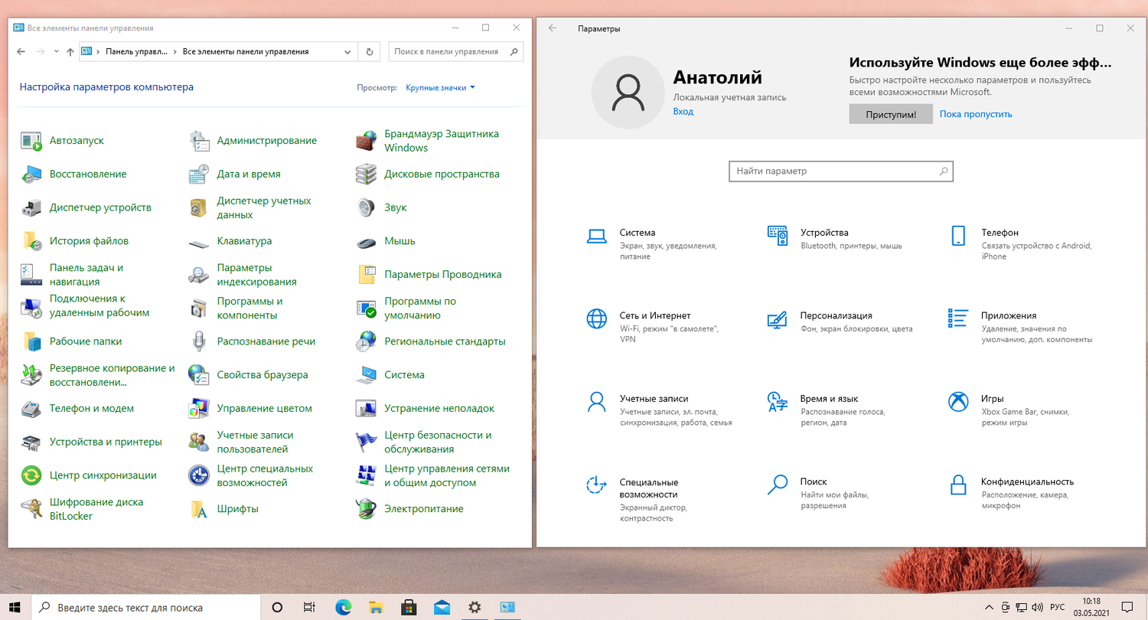Image resolution: width=1148 pixels, height=620 pixels.
Task: Open Центр специальных возможностей link
Action: pyautogui.click(x=265, y=475)
